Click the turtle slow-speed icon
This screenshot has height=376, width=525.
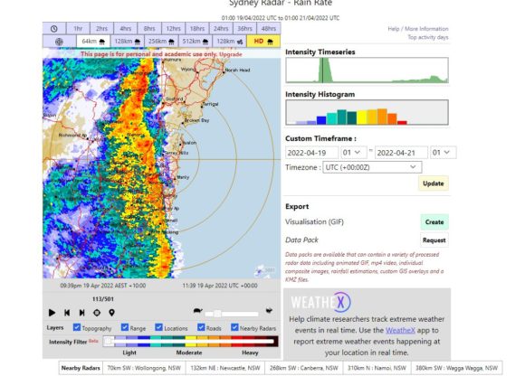(198, 311)
